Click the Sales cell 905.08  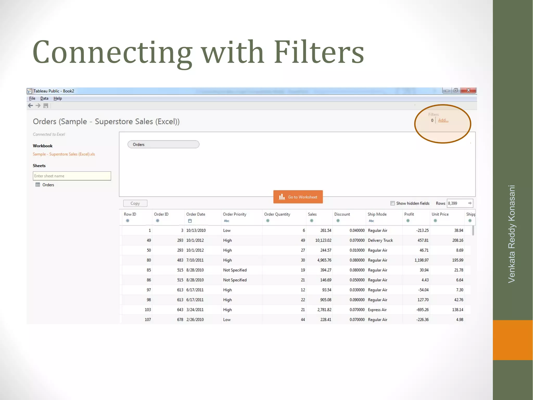point(326,300)
